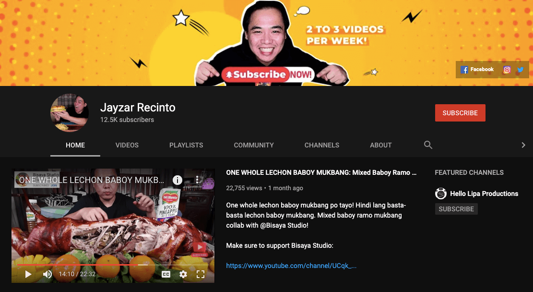Play the featured video
The width and height of the screenshot is (533, 292).
tap(28, 274)
